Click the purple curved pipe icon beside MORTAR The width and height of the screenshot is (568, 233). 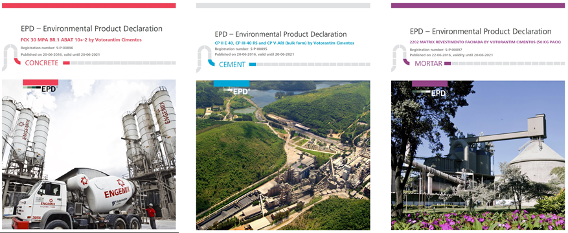pos(406,62)
